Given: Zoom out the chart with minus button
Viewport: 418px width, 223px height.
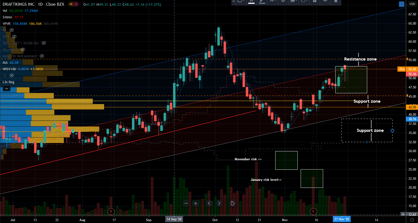Looking at the screenshot, I should (x=186, y=203).
